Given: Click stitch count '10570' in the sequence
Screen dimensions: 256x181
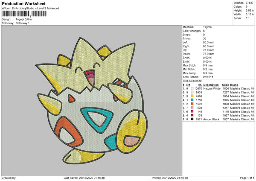Looking at the screenshot, I should pos(198,88).
